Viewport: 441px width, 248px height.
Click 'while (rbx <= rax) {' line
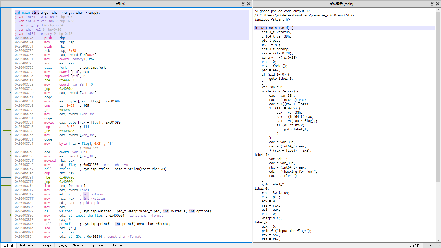coord(280,91)
